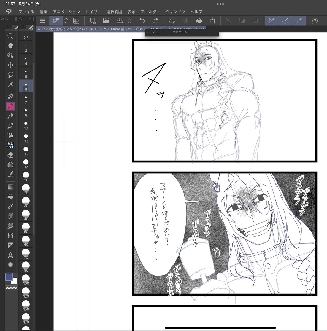Toggle Snap to special ruler
327x331 pixels.
click(x=285, y=21)
